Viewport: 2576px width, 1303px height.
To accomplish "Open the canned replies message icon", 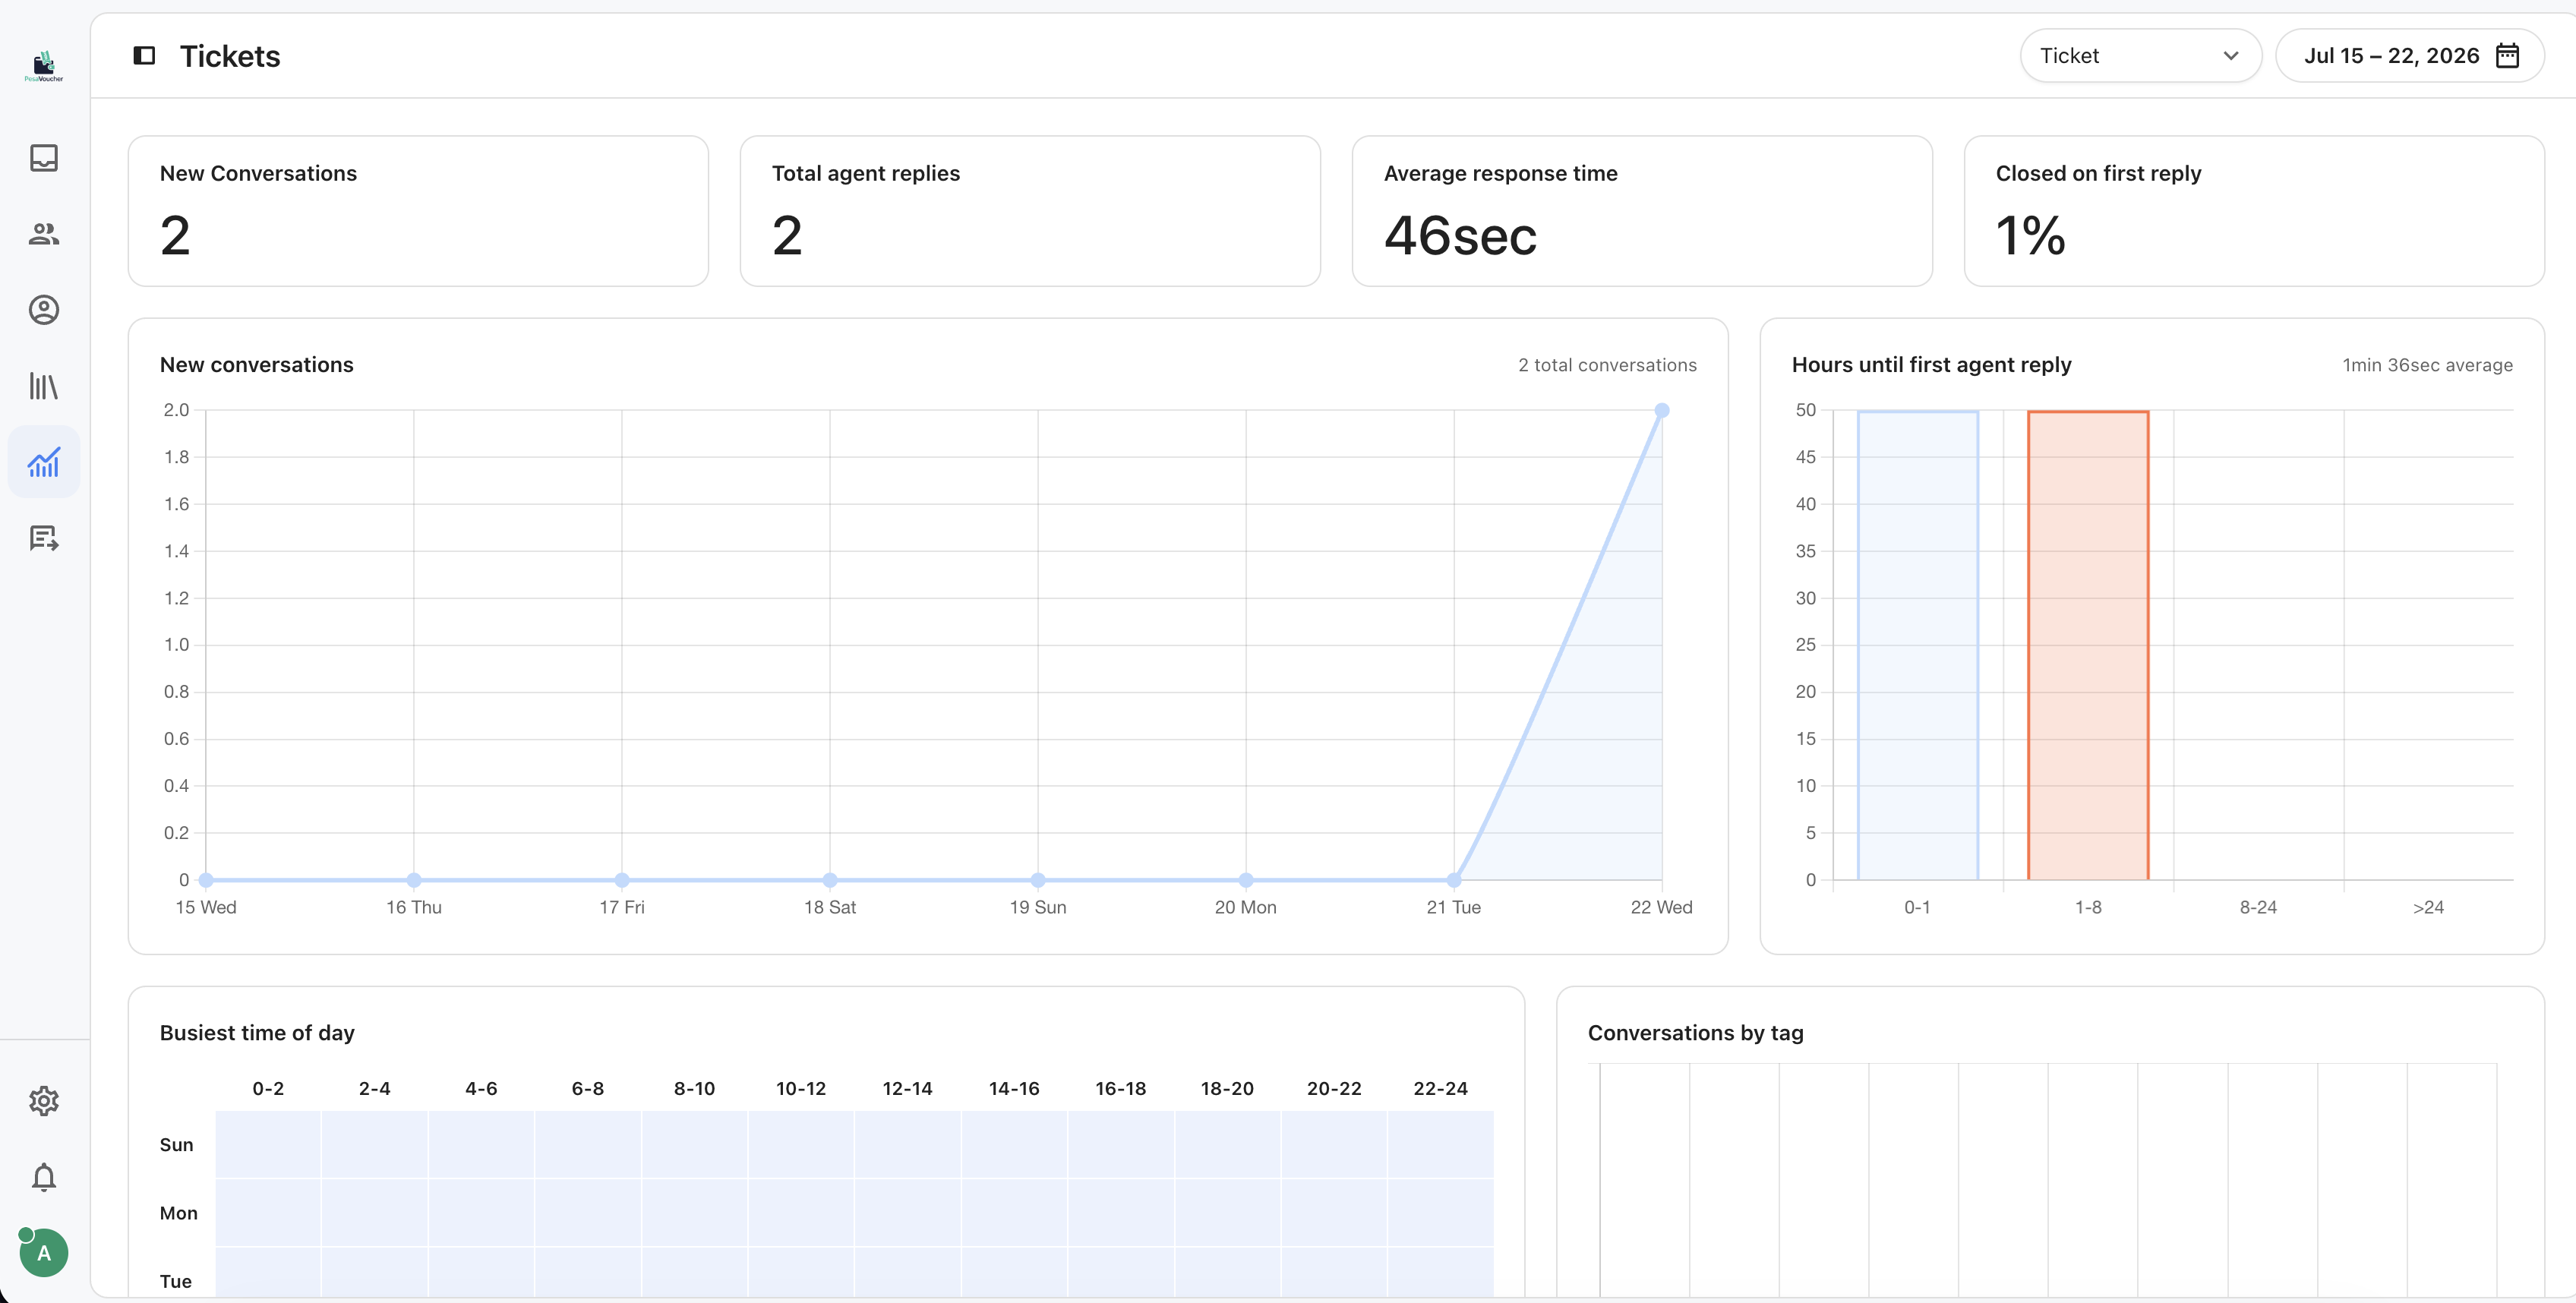I will point(44,538).
